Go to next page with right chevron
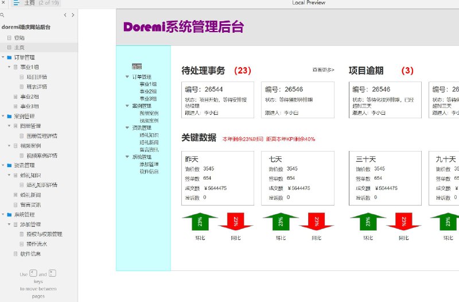 pos(73,15)
